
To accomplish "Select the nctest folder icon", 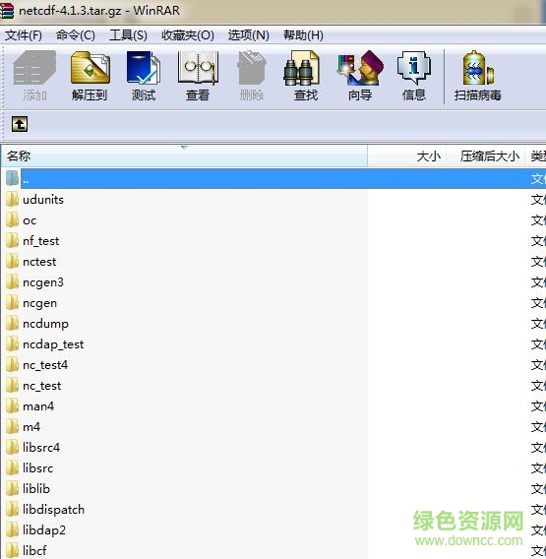I will coord(12,262).
